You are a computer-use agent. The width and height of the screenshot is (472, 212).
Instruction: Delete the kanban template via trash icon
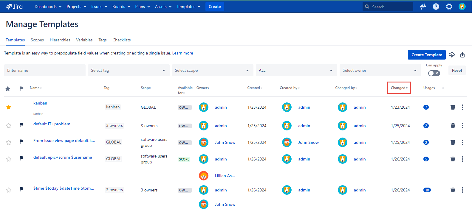[453, 107]
